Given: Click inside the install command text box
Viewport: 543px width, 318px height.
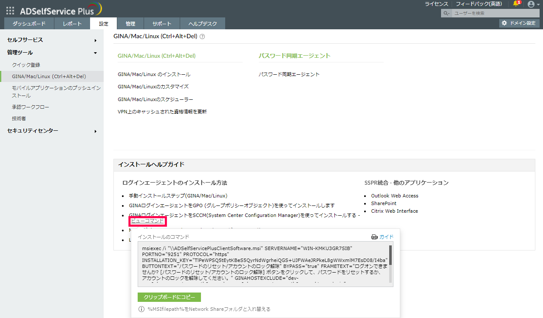Looking at the screenshot, I should pyautogui.click(x=263, y=264).
